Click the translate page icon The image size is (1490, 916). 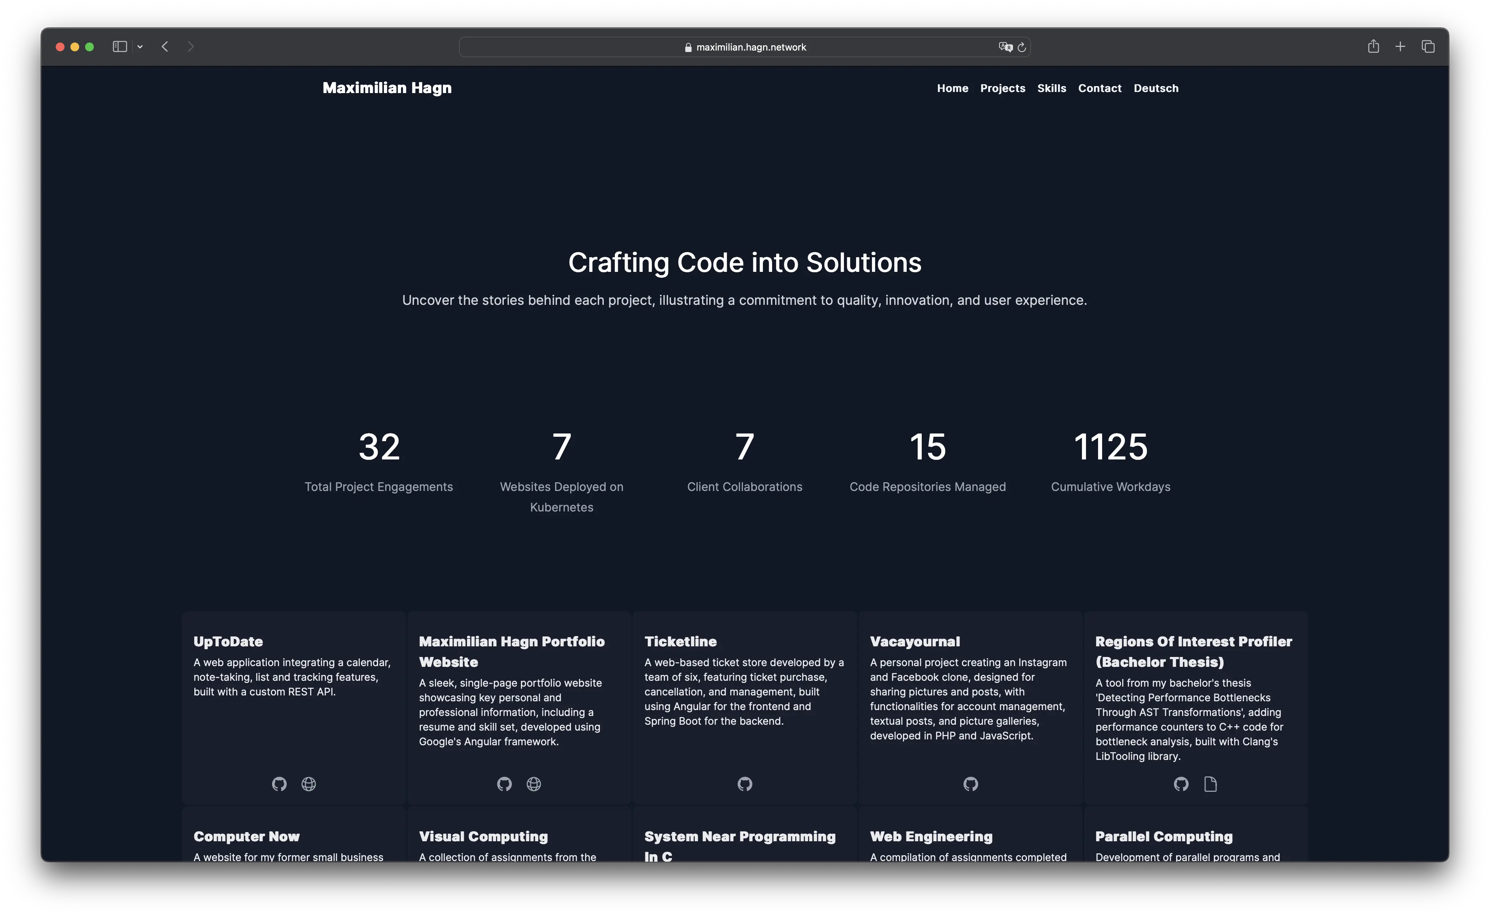(x=1005, y=47)
